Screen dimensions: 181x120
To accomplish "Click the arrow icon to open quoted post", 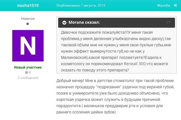I will [168, 22].
